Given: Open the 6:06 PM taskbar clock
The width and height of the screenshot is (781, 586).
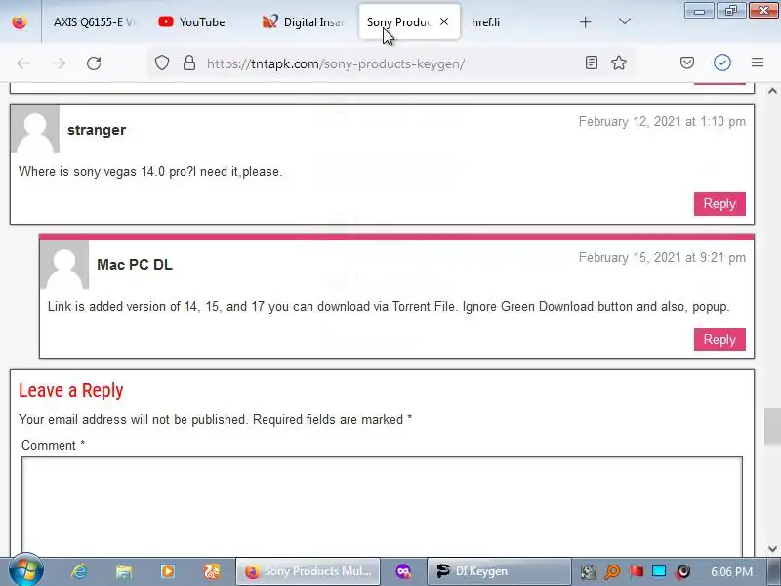Looking at the screenshot, I should point(731,571).
